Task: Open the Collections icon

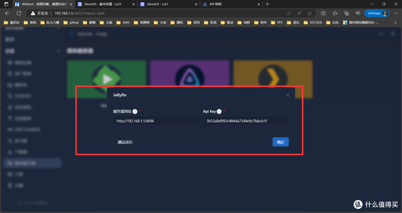Action: (x=347, y=13)
